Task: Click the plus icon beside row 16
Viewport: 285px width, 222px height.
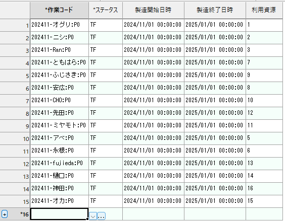Action: (5, 214)
